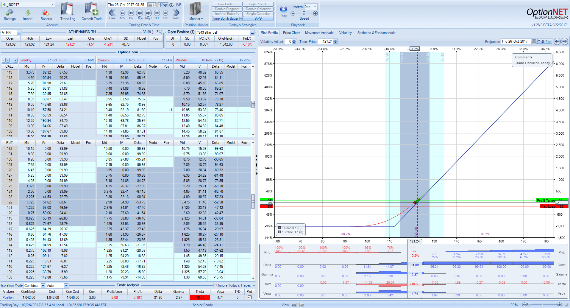Open the Monitor dropdown in Position Monitor
This screenshot has height=308, width=570.
click(x=196, y=18)
